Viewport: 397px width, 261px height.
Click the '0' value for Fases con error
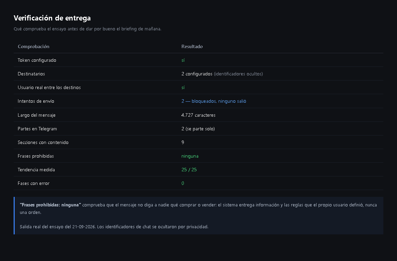point(183,184)
